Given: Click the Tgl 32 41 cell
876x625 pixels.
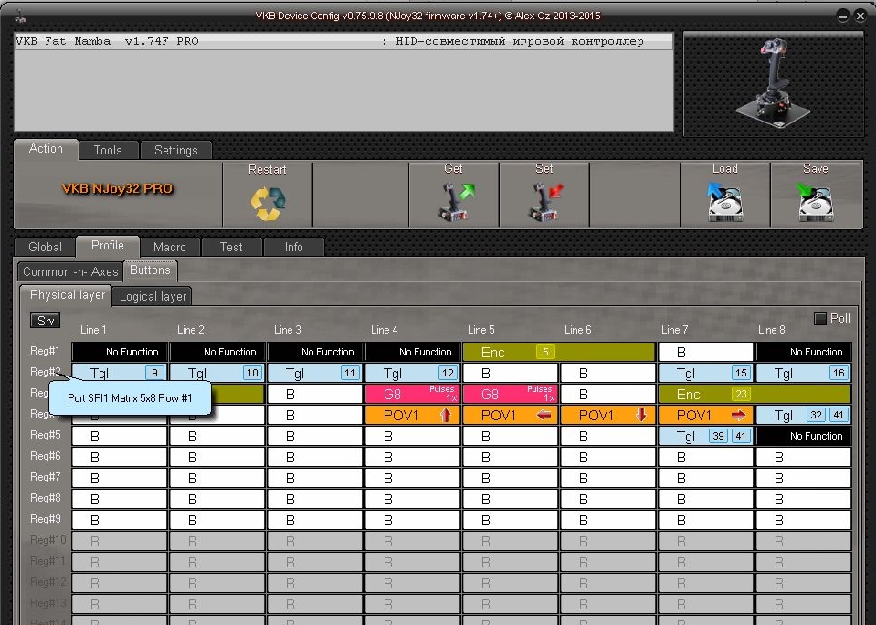Looking at the screenshot, I should click(x=803, y=415).
